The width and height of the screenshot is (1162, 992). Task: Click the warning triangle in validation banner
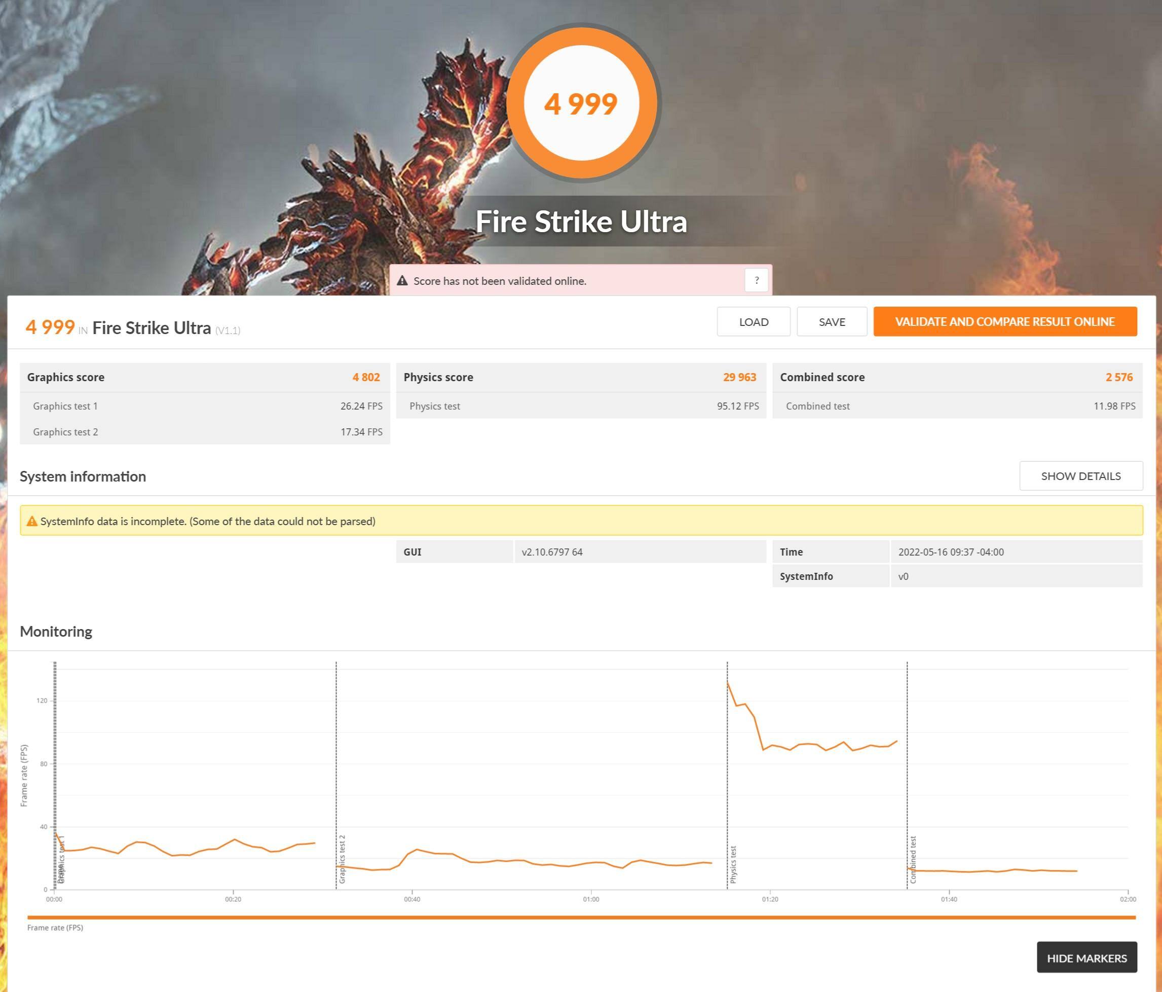tap(402, 280)
